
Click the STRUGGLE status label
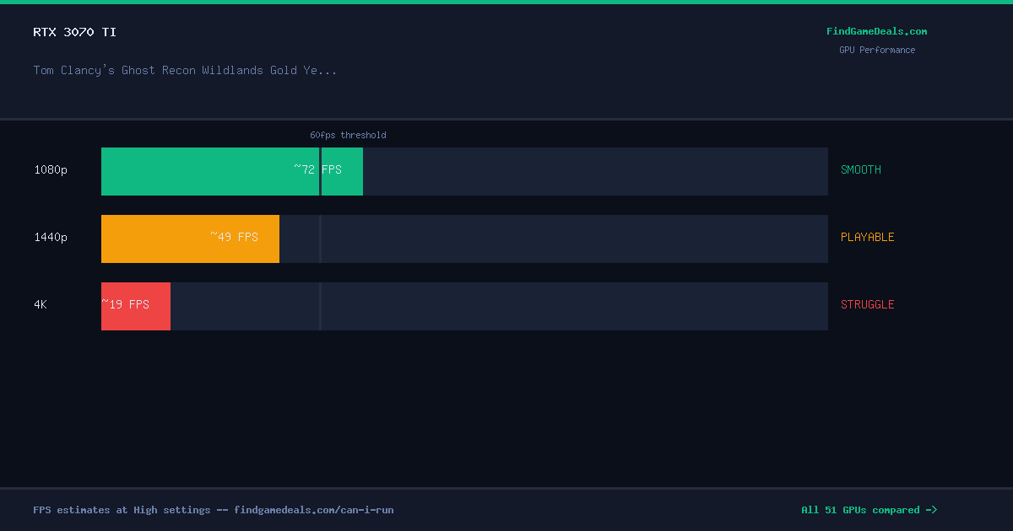tap(868, 305)
